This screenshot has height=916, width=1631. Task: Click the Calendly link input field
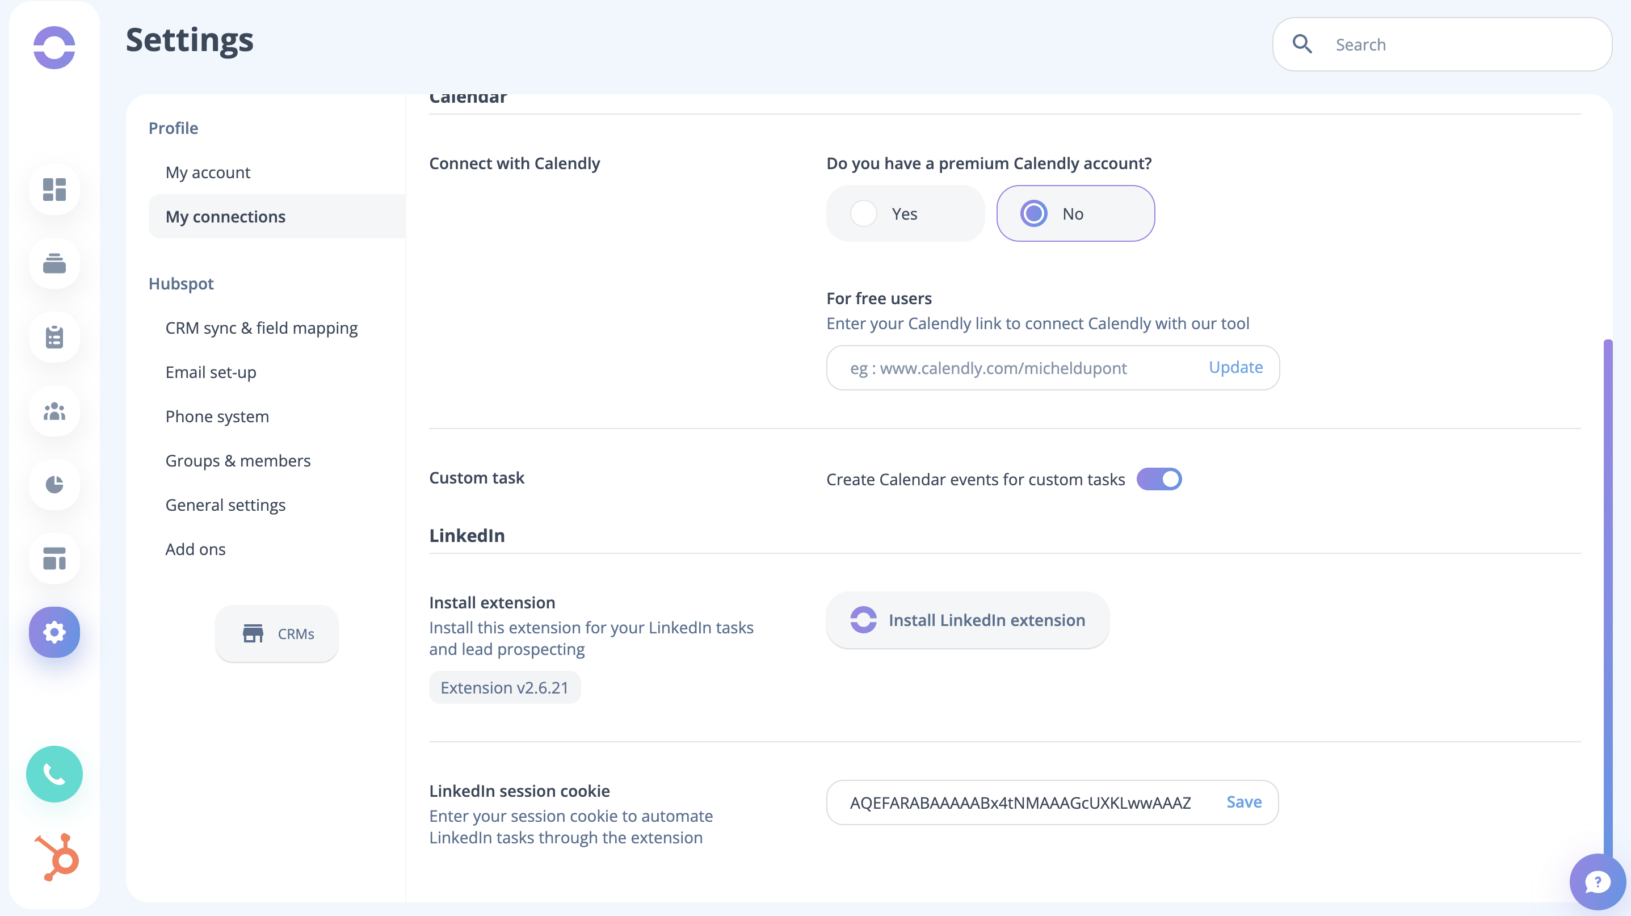pos(1013,368)
